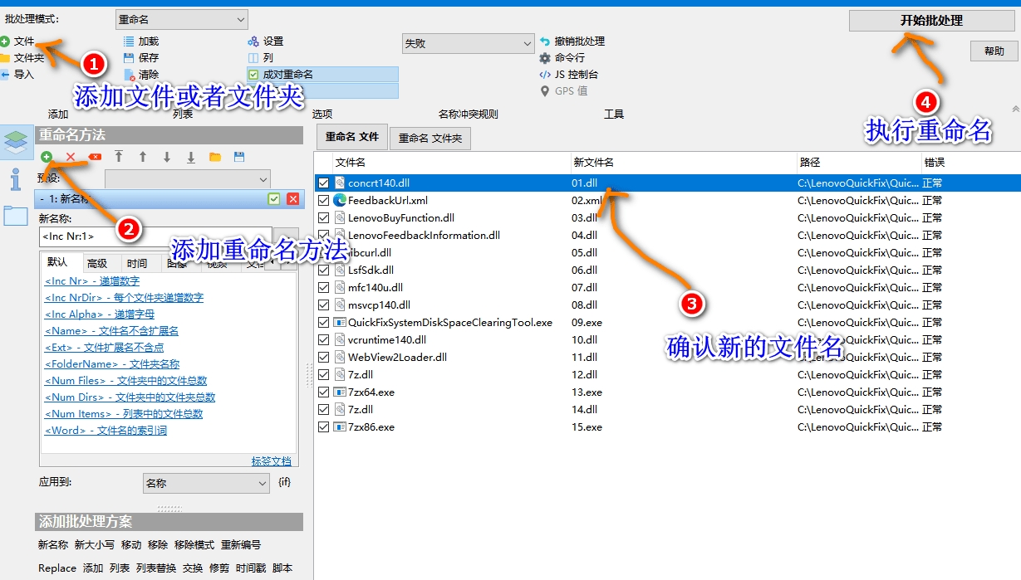Click the 新名称 input field

pyautogui.click(x=155, y=236)
